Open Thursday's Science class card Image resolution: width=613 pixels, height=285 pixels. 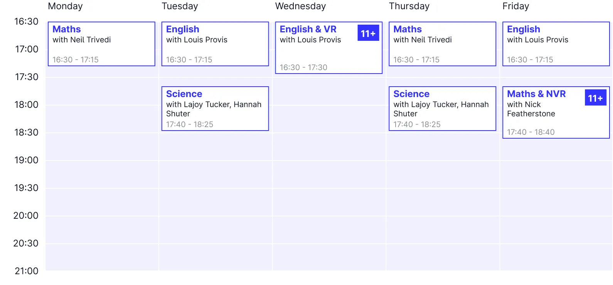click(x=442, y=109)
